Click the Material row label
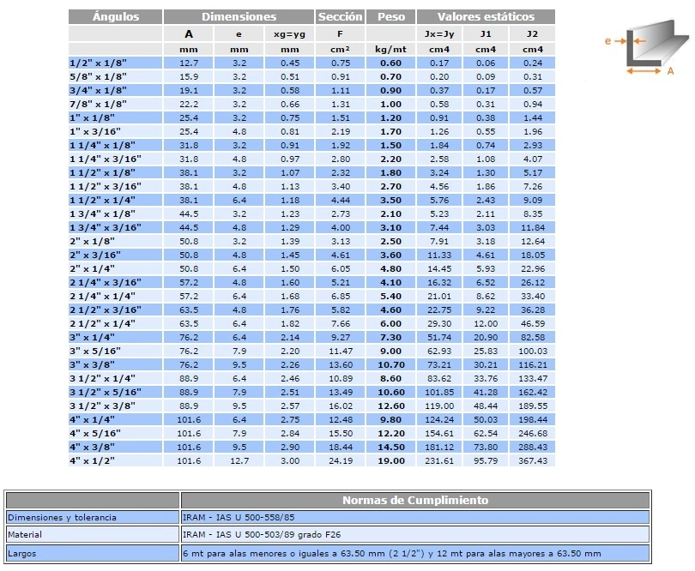 pos(26,534)
